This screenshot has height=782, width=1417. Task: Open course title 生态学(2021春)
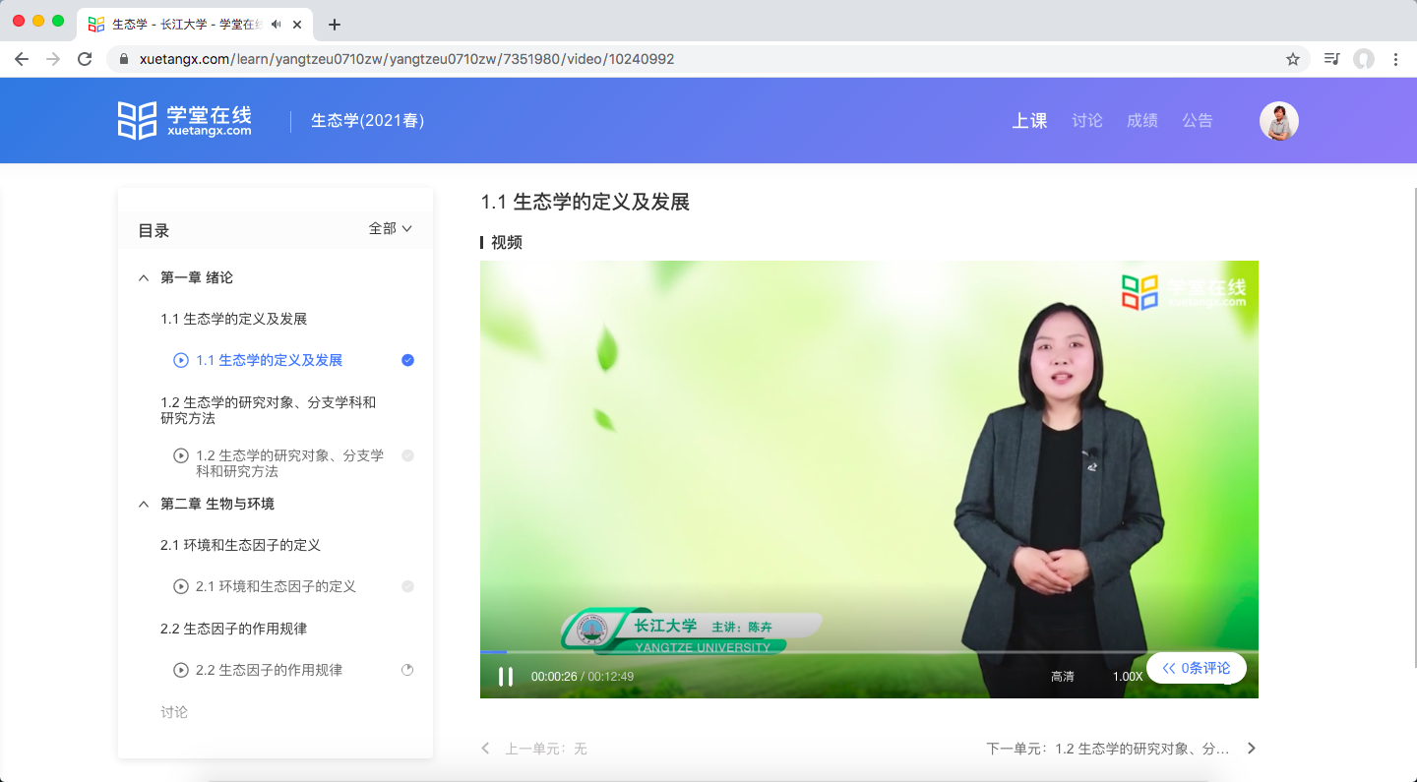pyautogui.click(x=368, y=121)
